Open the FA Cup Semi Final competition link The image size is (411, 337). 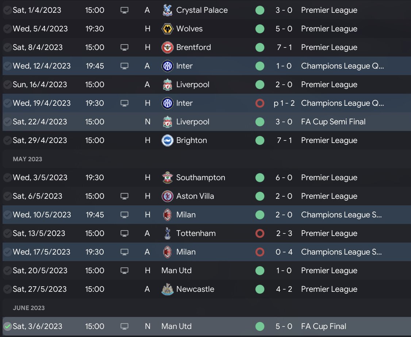(x=333, y=122)
